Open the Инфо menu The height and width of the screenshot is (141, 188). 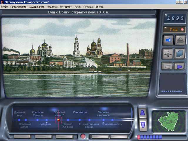click(x=4, y=6)
